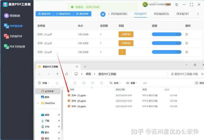This screenshot has width=204, height=140.
Task: Click the File Explorer search field
Action: coord(186,74)
